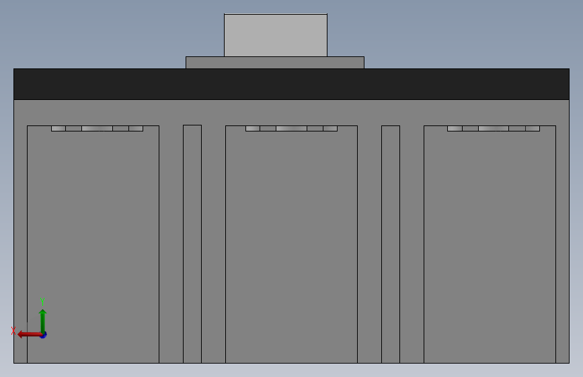Image resolution: width=583 pixels, height=377 pixels.
Task: Select narrow strip between left and center panels
Action: point(192,244)
